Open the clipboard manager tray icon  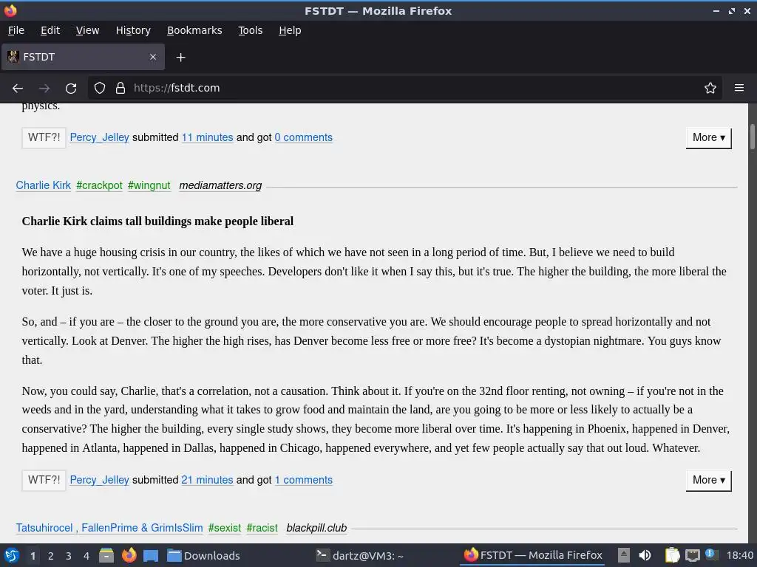pos(672,555)
